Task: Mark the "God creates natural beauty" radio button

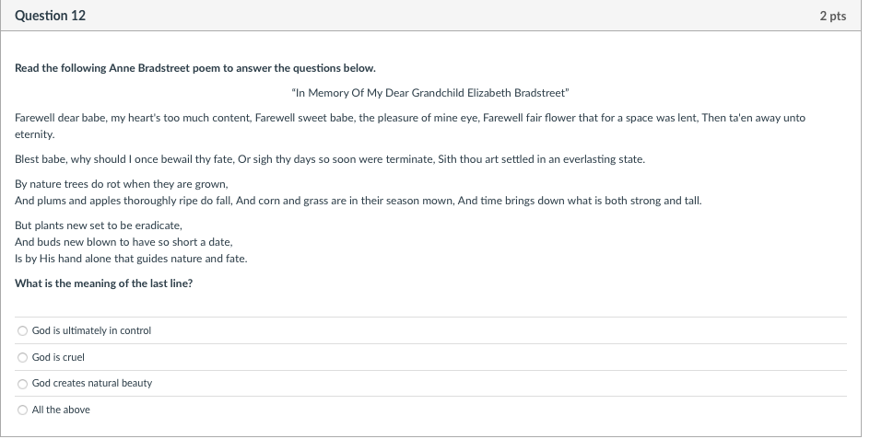Action: point(22,384)
